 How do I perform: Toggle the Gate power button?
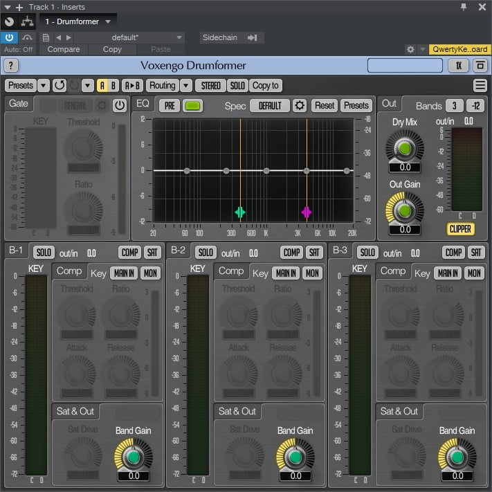pos(120,106)
